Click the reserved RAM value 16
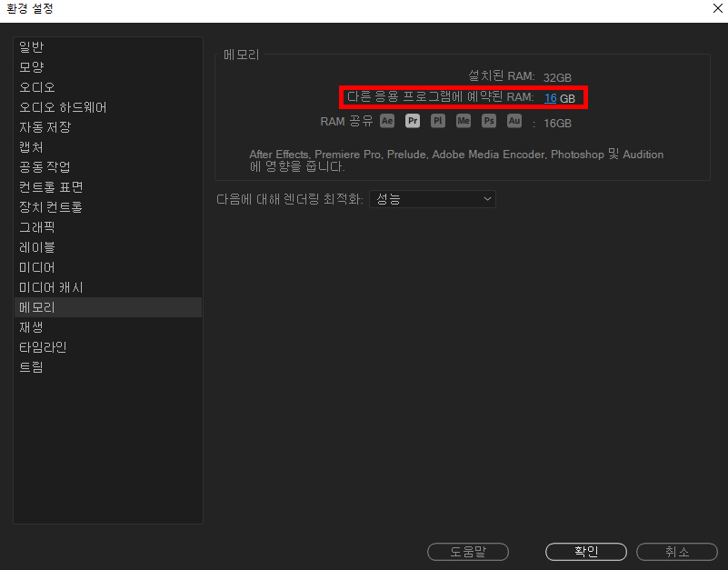728x570 pixels. click(x=550, y=98)
